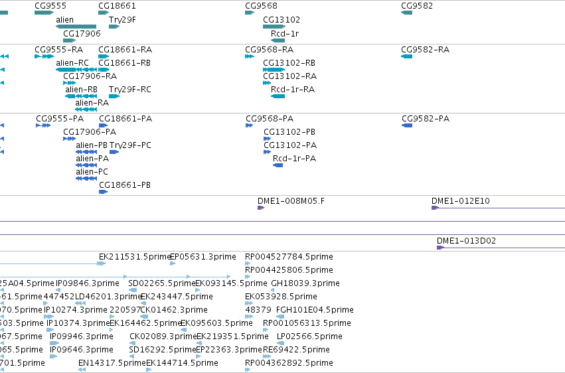Select EST RP004362892.5prime label
This screenshot has height=373, width=565.
[289, 363]
